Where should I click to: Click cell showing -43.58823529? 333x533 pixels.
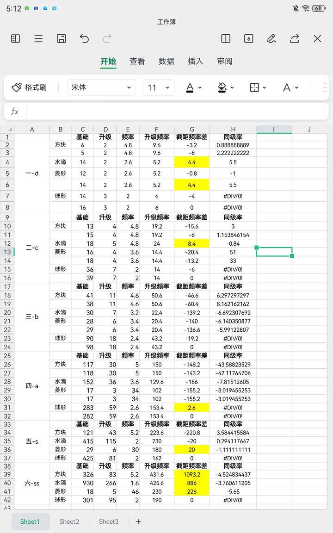(x=233, y=365)
